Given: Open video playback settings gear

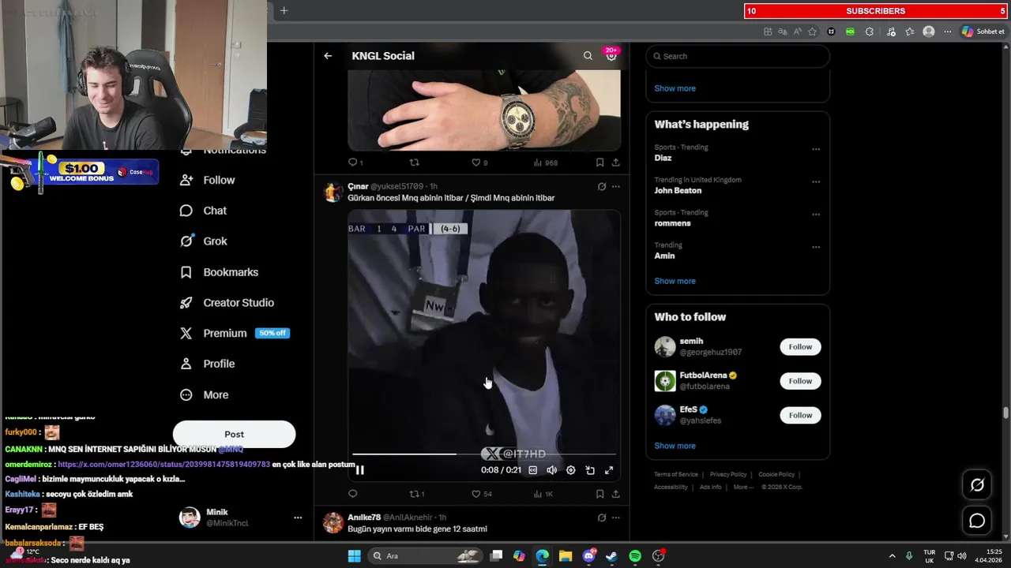Looking at the screenshot, I should pyautogui.click(x=571, y=470).
